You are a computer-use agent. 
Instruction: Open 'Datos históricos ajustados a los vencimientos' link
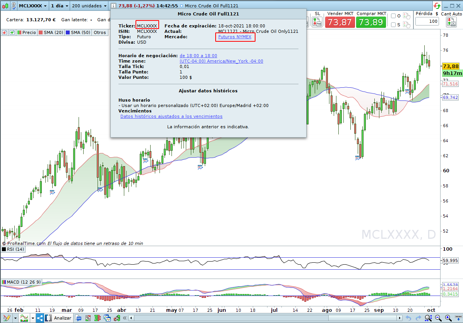pos(171,116)
